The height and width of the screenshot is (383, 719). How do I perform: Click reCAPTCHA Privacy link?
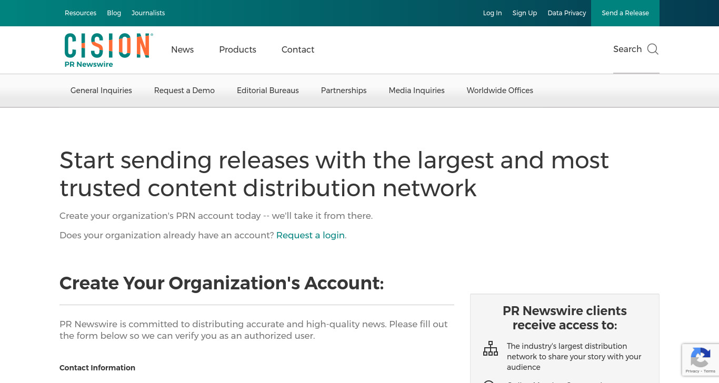692,371
